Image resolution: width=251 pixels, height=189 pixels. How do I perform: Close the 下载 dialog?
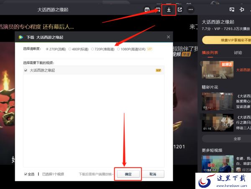click(x=169, y=37)
